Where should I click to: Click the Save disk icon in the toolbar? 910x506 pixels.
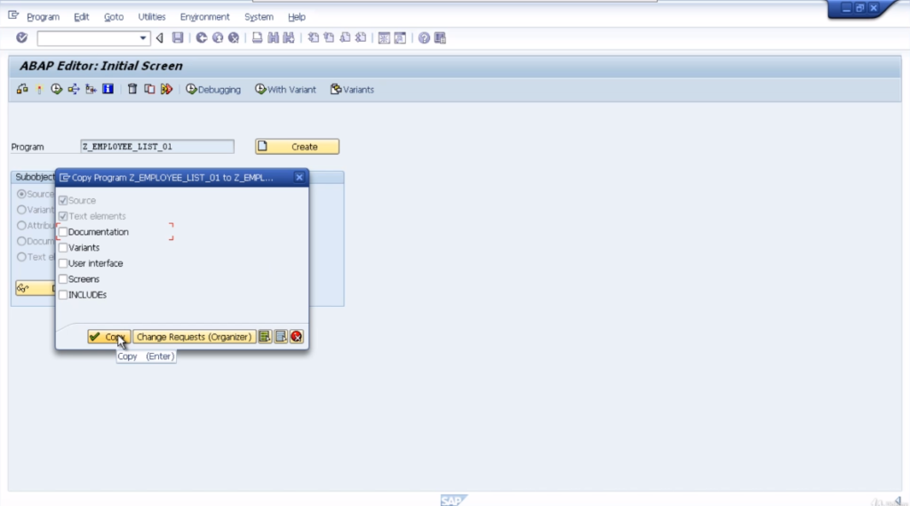click(x=178, y=37)
